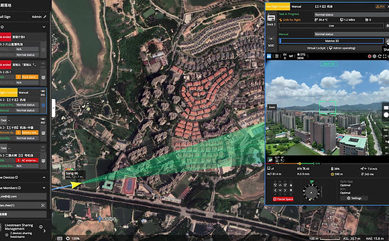Click the red Pause Space button
Screen dimensions: 389x241
click(x=283, y=199)
